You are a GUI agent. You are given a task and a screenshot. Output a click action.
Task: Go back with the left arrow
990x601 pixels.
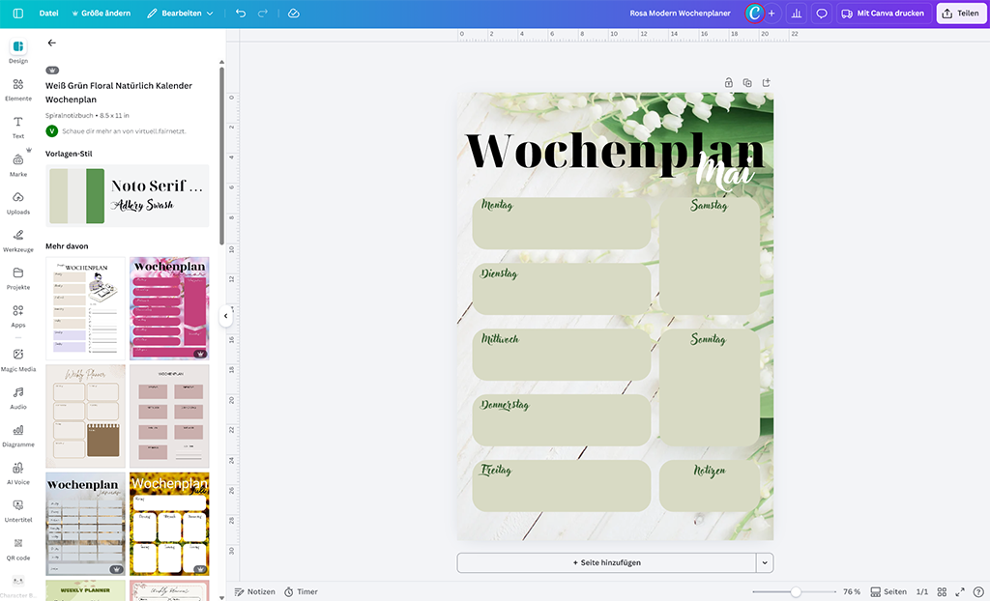point(52,43)
